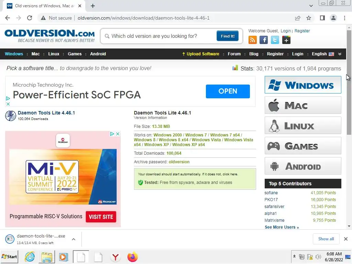Open Daemon Tools Lite 4.46.1 title link
This screenshot has height=264, width=352.
pos(46,113)
